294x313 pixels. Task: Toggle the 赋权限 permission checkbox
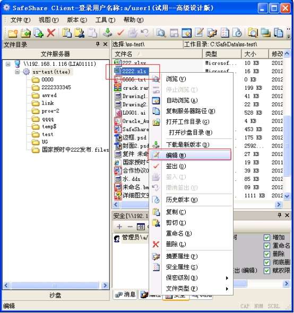tap(266, 271)
